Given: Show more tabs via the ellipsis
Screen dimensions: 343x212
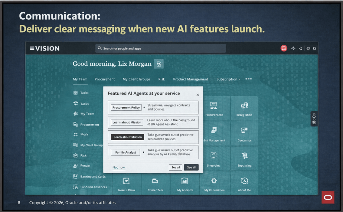Looking at the screenshot, I should pos(248,79).
